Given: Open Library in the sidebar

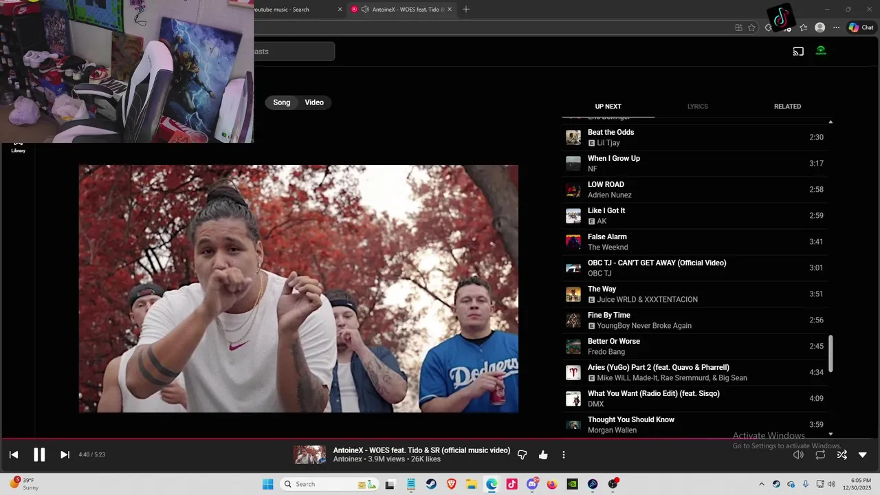Looking at the screenshot, I should 19,146.
